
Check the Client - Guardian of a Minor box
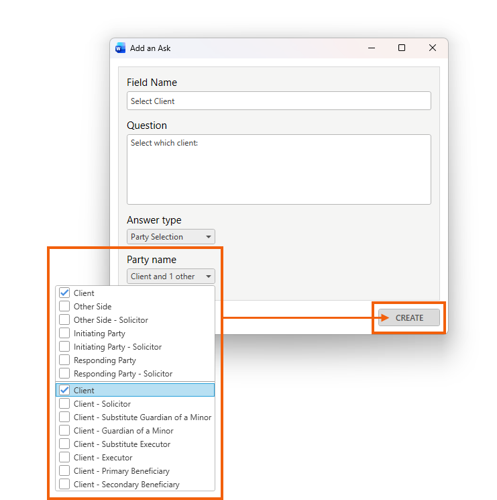point(64,431)
